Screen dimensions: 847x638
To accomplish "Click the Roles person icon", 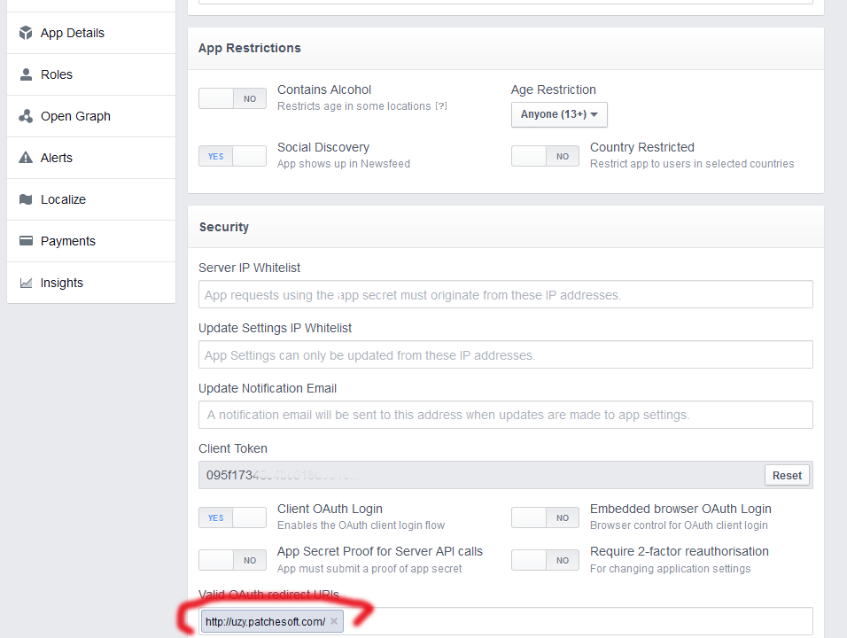I will [26, 74].
